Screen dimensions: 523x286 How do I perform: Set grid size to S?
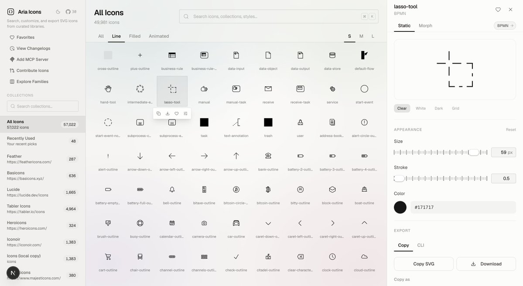(x=349, y=36)
